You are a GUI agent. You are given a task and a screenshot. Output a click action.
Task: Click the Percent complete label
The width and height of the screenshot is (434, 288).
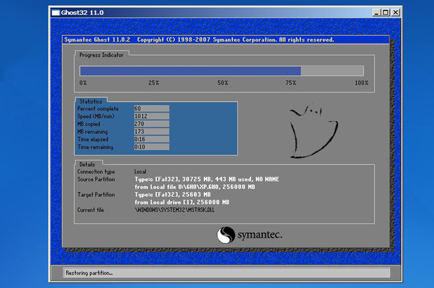coord(98,109)
